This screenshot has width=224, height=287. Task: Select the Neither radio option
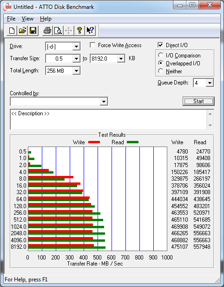(x=161, y=71)
